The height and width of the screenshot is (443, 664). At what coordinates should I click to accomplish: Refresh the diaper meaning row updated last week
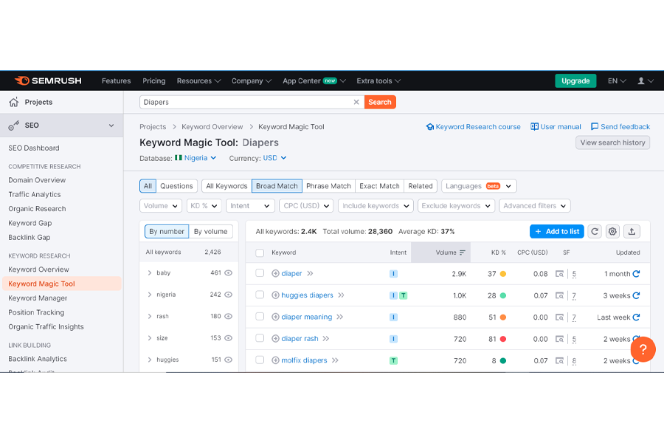pos(636,317)
